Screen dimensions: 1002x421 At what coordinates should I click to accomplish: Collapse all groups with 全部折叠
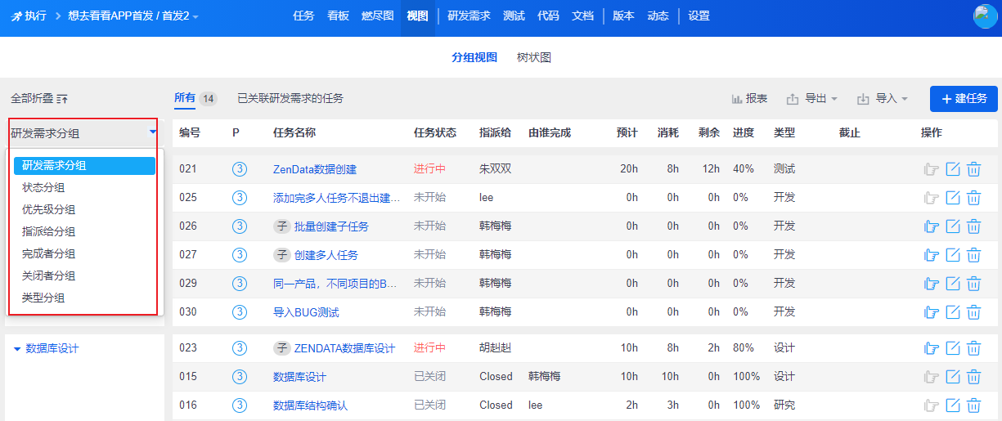pos(39,99)
